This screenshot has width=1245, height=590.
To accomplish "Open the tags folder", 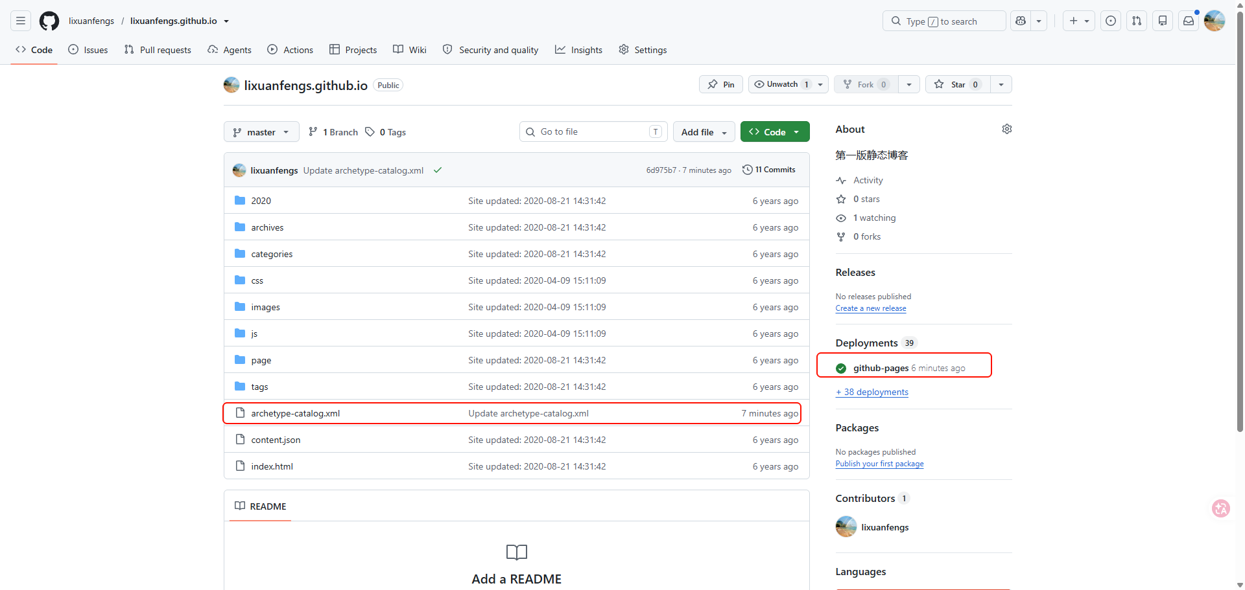I will click(x=259, y=387).
